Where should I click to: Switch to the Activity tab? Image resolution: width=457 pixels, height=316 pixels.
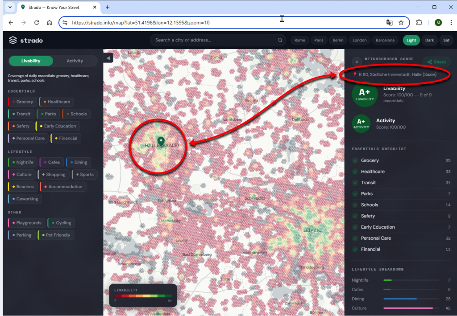[x=75, y=61]
